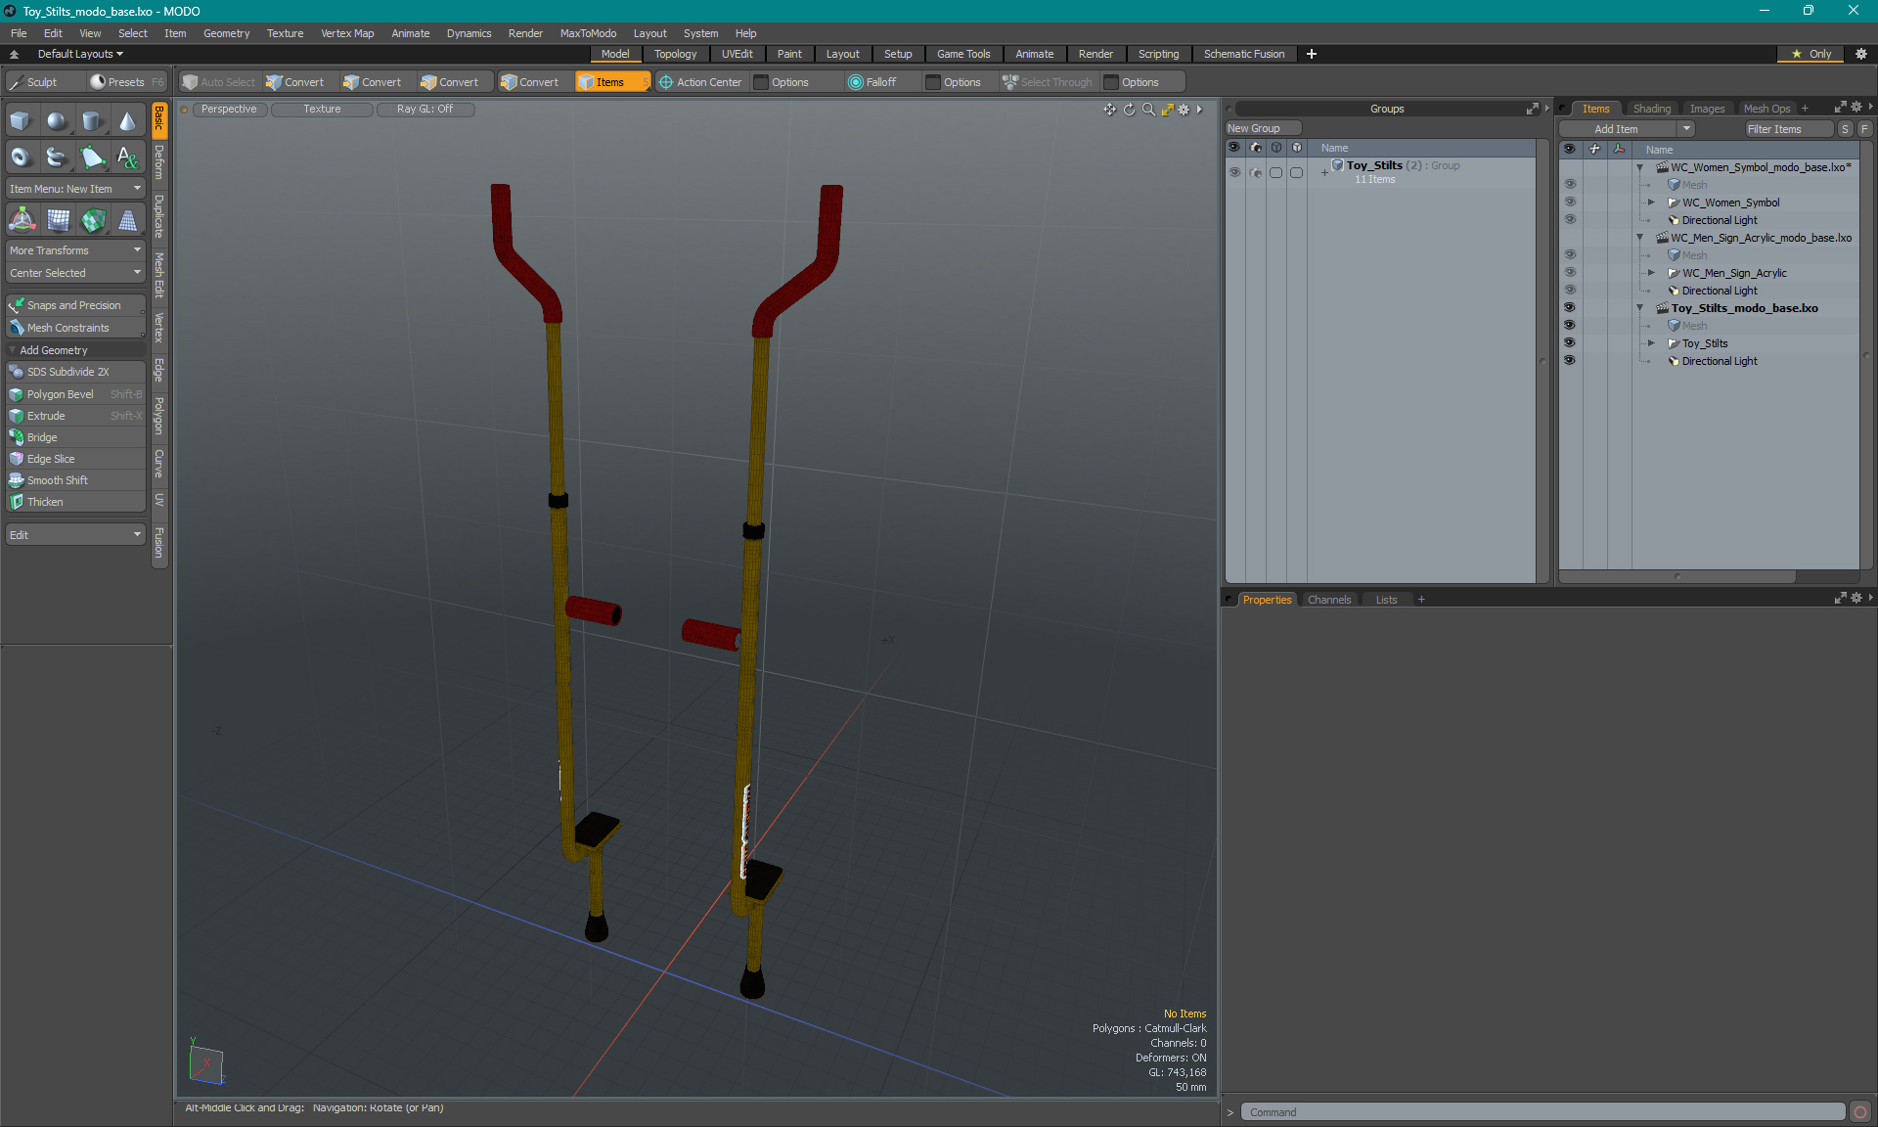This screenshot has width=1878, height=1127.
Task: Switch to the Channels tab
Action: [x=1328, y=600]
